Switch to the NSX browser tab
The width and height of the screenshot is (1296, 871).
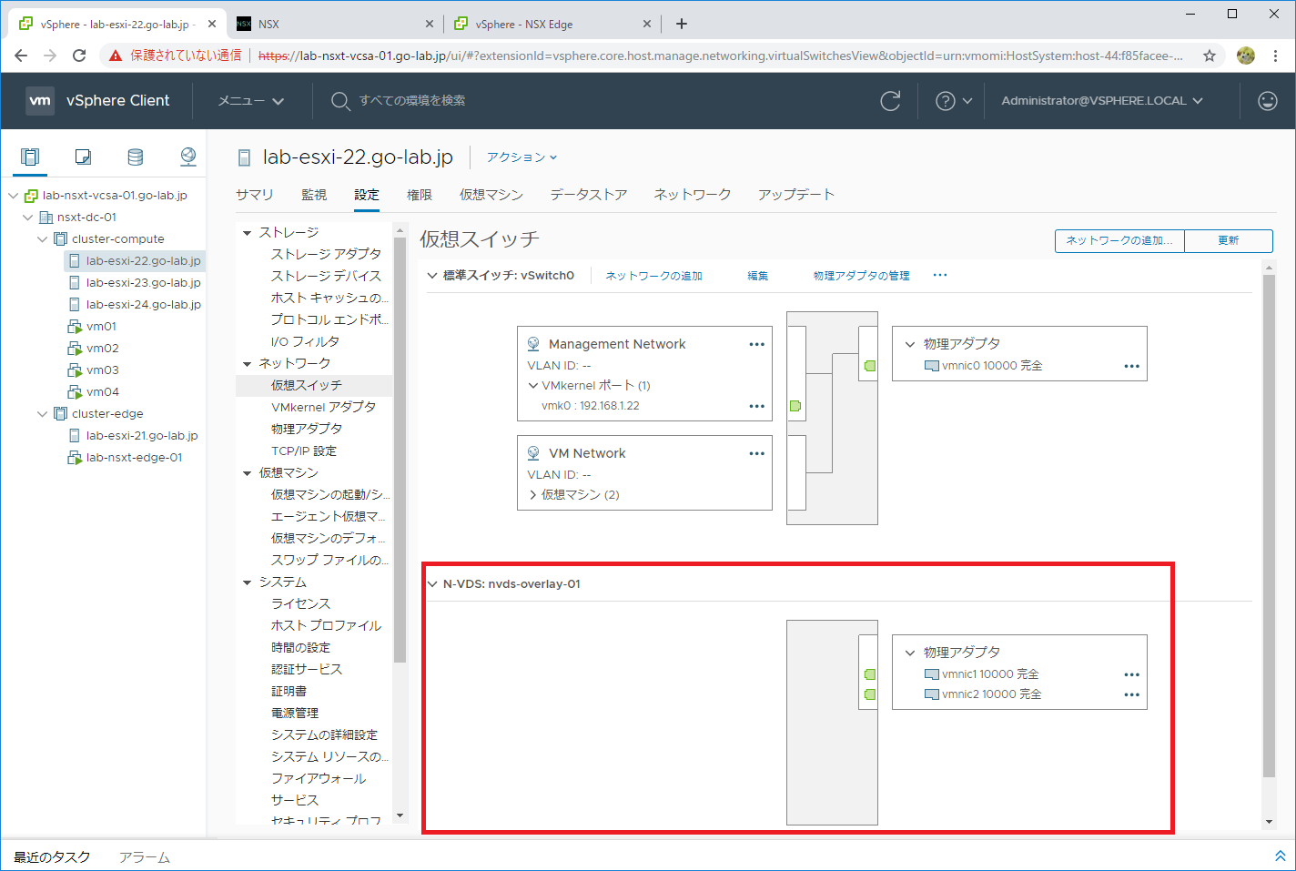click(x=336, y=24)
